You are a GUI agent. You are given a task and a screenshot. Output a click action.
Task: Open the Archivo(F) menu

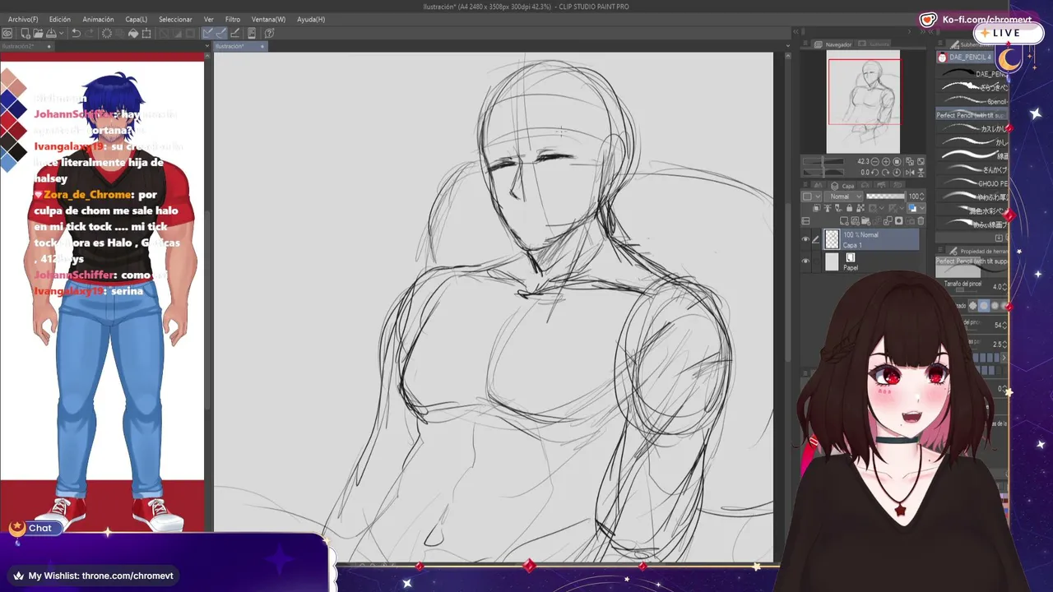pos(23,19)
